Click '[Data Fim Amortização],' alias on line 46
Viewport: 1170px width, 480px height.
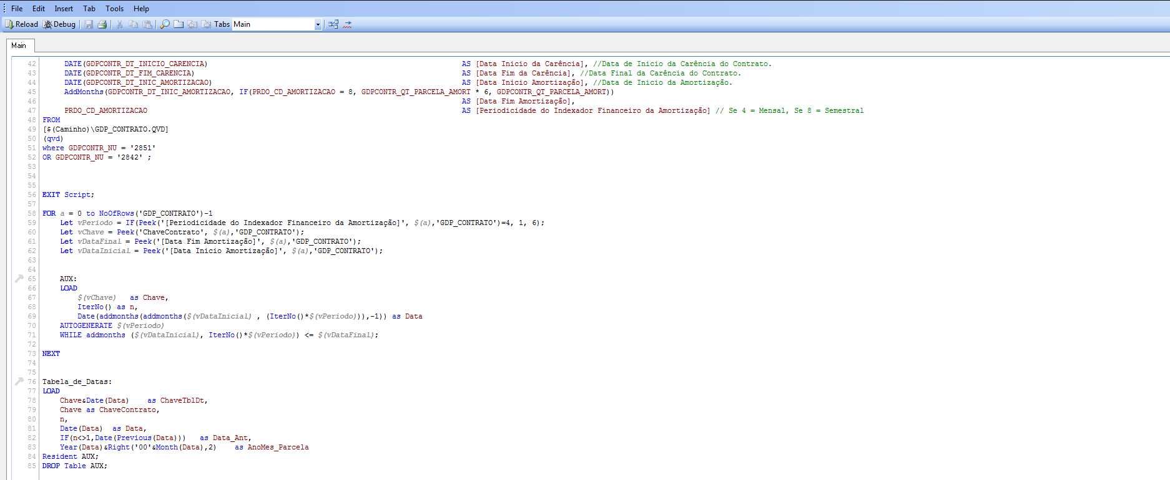[525, 101]
